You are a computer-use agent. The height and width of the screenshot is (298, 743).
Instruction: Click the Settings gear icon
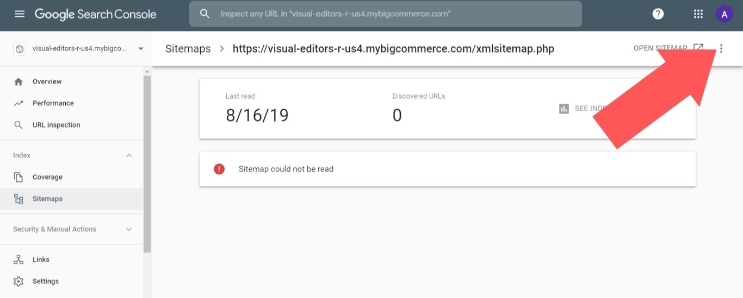coord(18,281)
